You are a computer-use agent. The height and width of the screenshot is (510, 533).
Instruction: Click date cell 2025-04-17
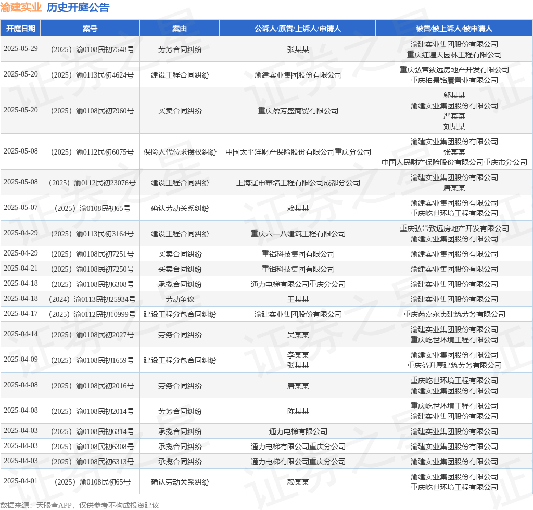21,314
